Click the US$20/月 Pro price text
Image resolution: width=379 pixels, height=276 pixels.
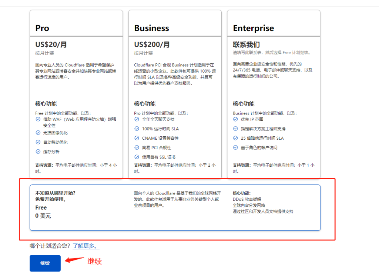(51, 44)
